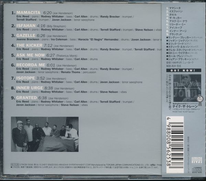Click the duration '7:12' of The Kicker
The width and height of the screenshot is (206, 181).
click(48, 45)
